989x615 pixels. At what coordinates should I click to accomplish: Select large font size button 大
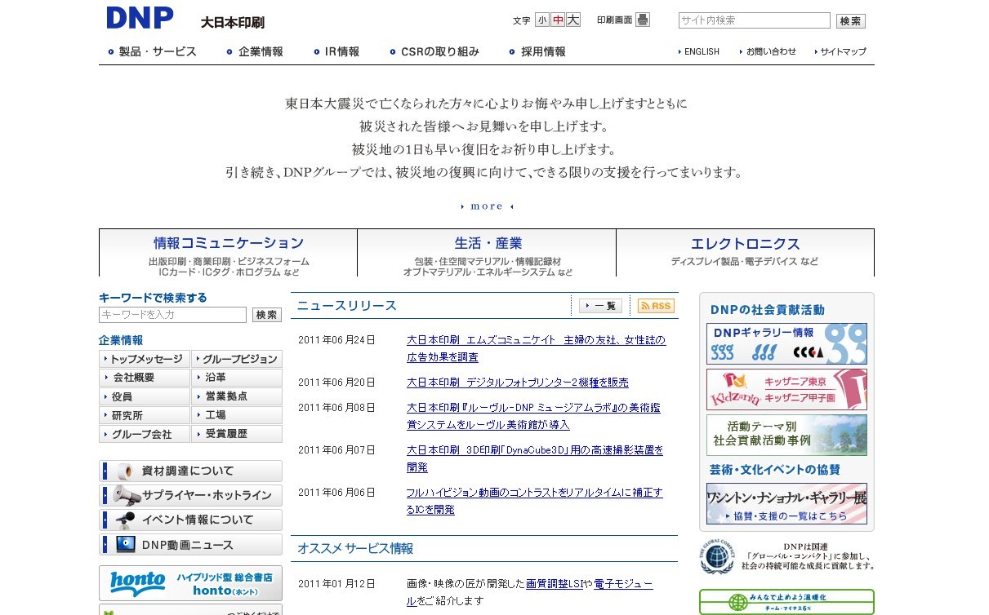tap(573, 20)
